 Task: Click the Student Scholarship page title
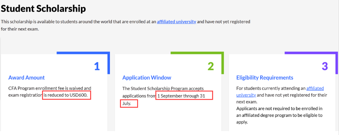coord(43,8)
